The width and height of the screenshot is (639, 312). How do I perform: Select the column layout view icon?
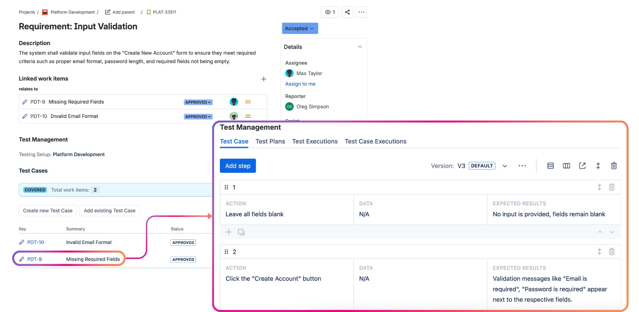click(566, 166)
